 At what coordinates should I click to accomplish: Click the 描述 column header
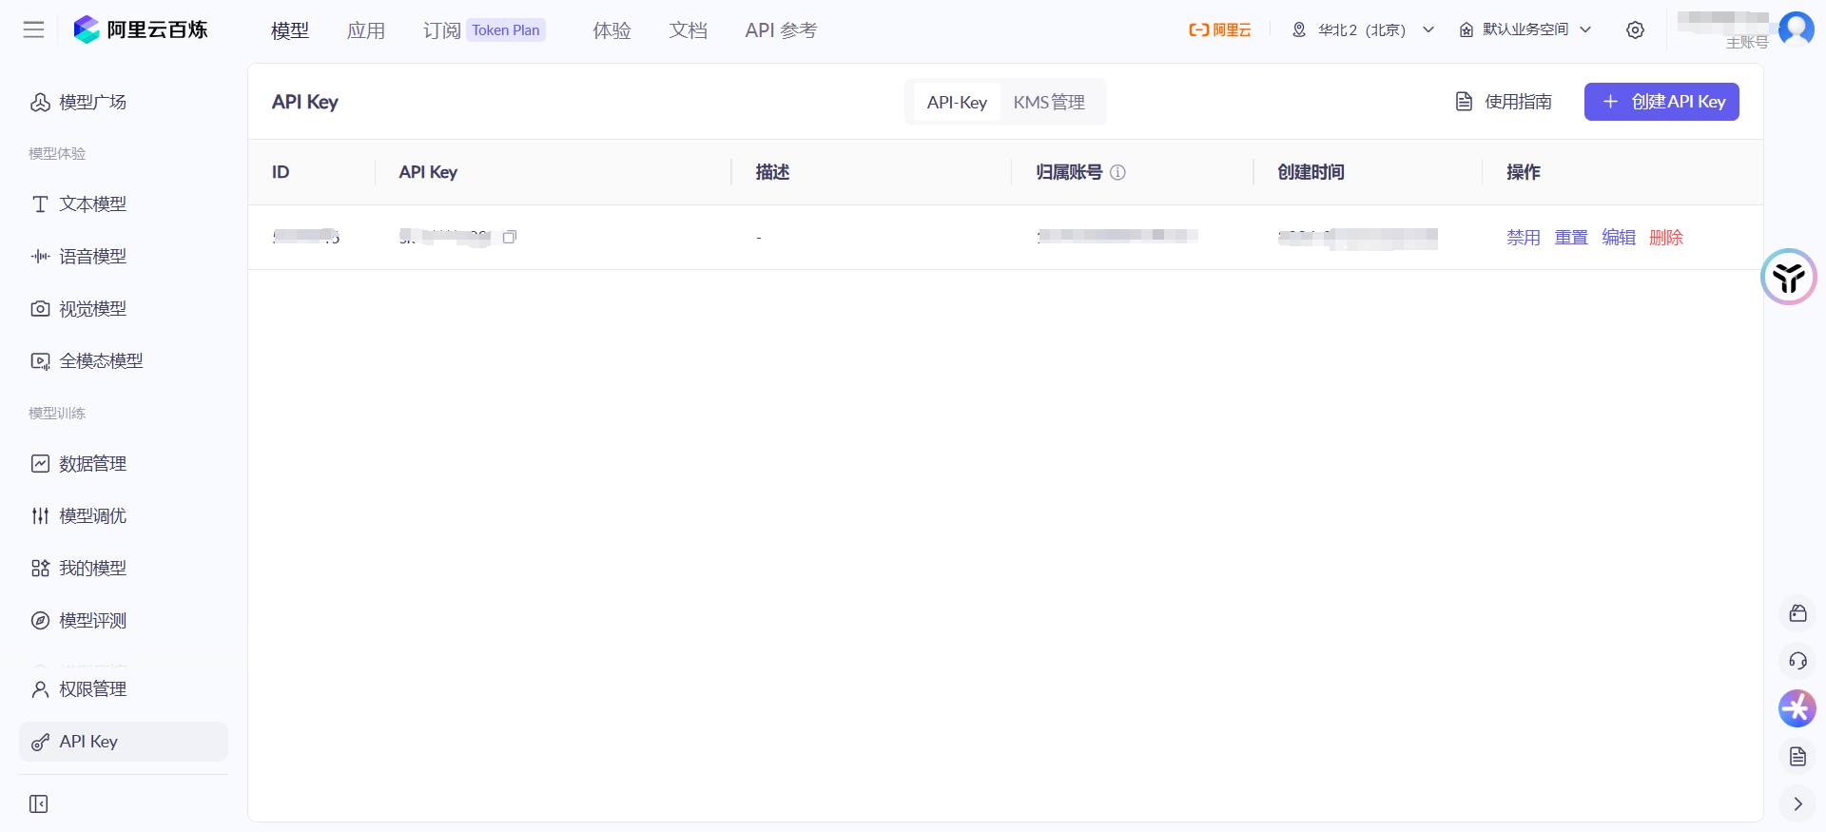[772, 172]
